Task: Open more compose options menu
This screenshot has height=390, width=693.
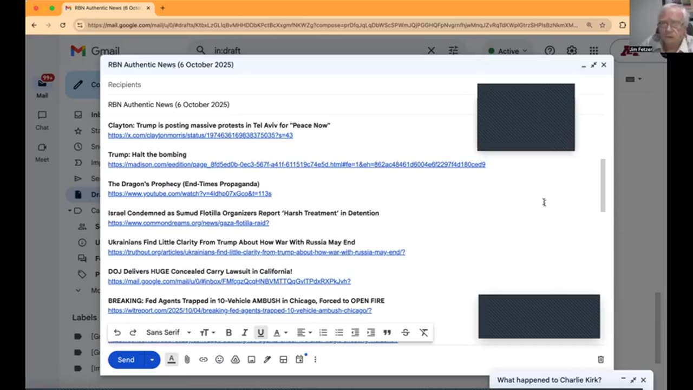Action: coord(315,360)
